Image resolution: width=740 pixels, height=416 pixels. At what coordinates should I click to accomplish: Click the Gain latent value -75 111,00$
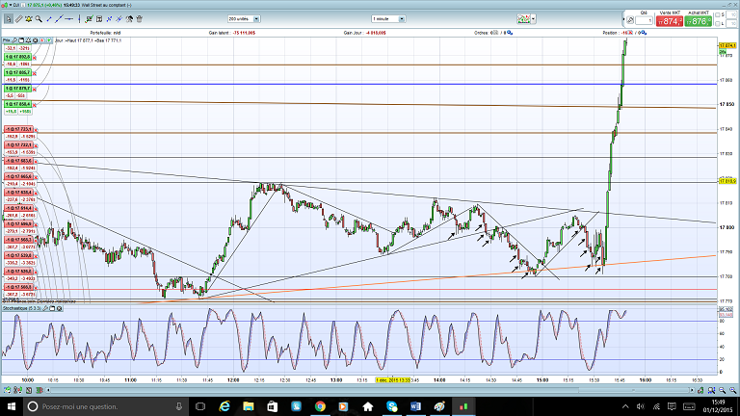click(x=244, y=33)
